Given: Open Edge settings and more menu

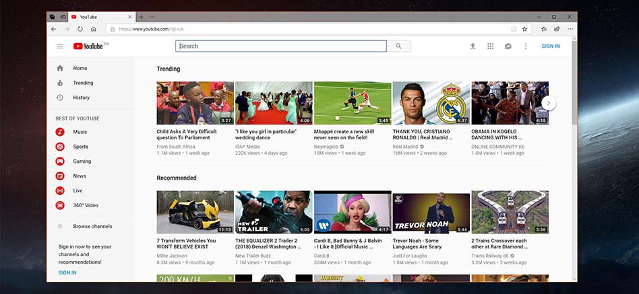Looking at the screenshot, I should click(570, 30).
